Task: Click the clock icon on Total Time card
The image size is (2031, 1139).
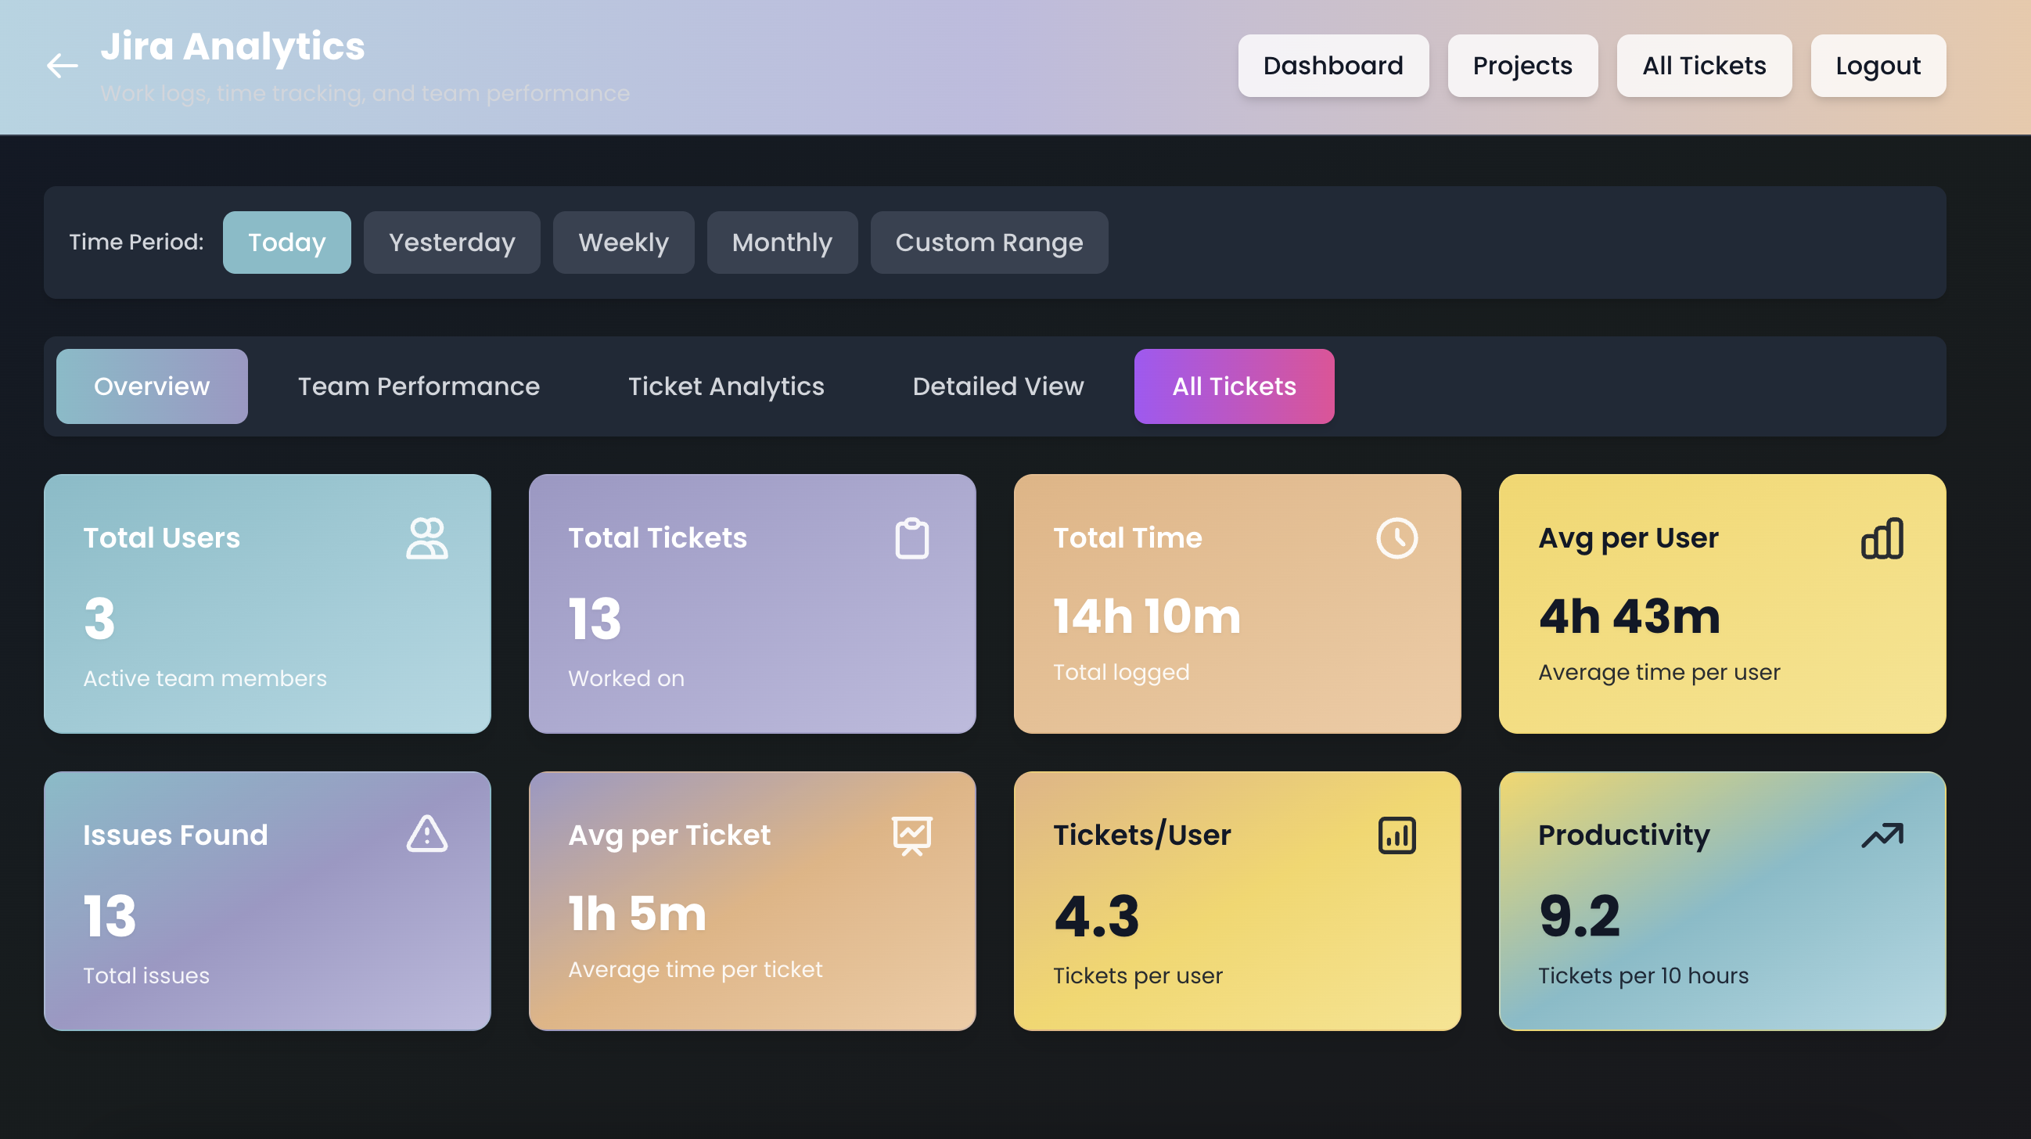Action: [x=1396, y=538]
